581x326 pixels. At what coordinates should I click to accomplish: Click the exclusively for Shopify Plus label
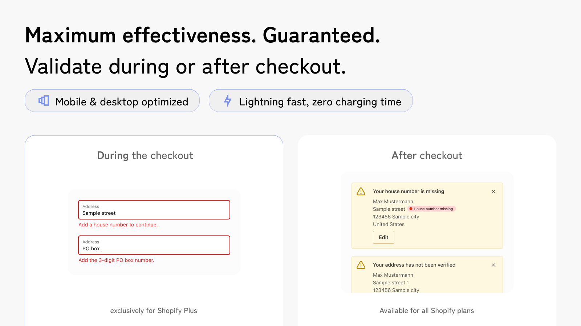pyautogui.click(x=154, y=310)
